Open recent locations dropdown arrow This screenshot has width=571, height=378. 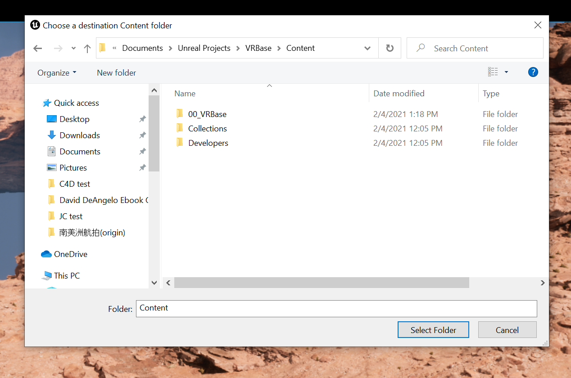[73, 48]
